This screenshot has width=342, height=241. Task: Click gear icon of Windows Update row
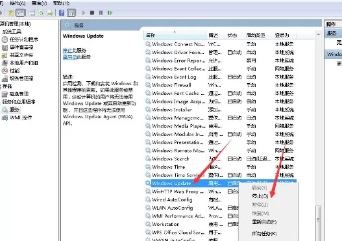[148, 183]
